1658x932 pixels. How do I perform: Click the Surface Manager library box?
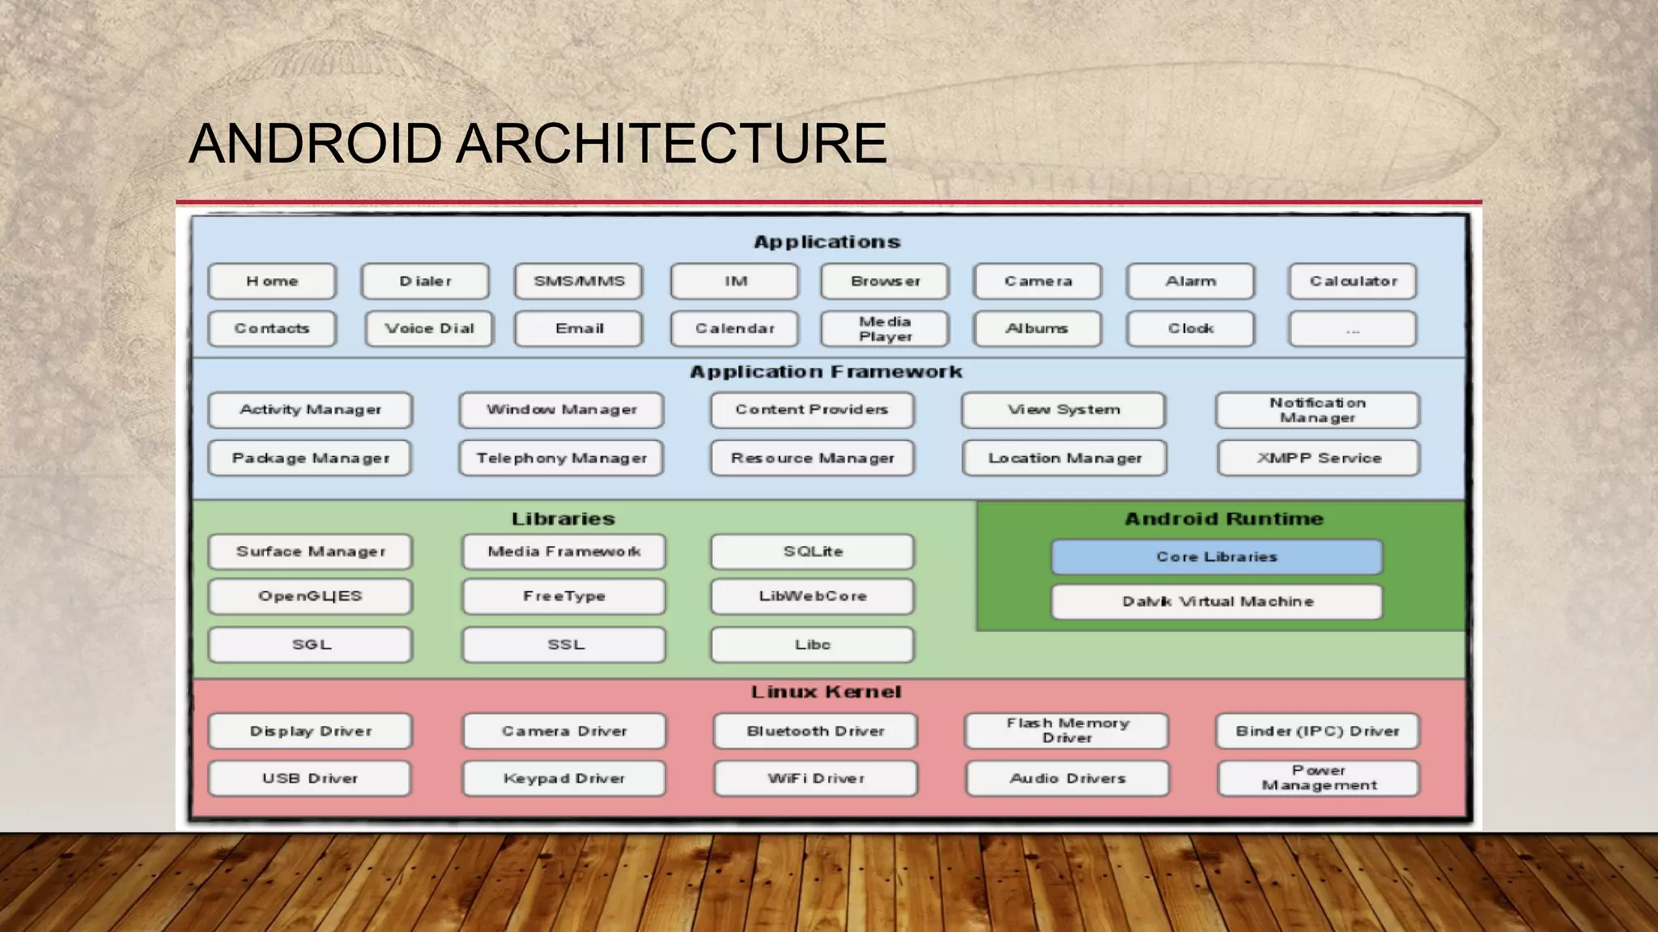tap(310, 552)
